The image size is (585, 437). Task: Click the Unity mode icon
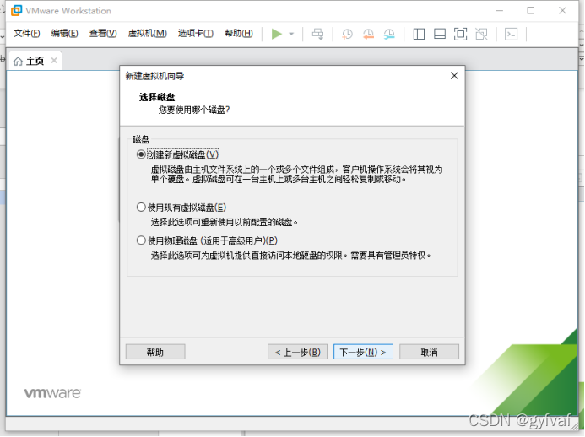tap(481, 35)
